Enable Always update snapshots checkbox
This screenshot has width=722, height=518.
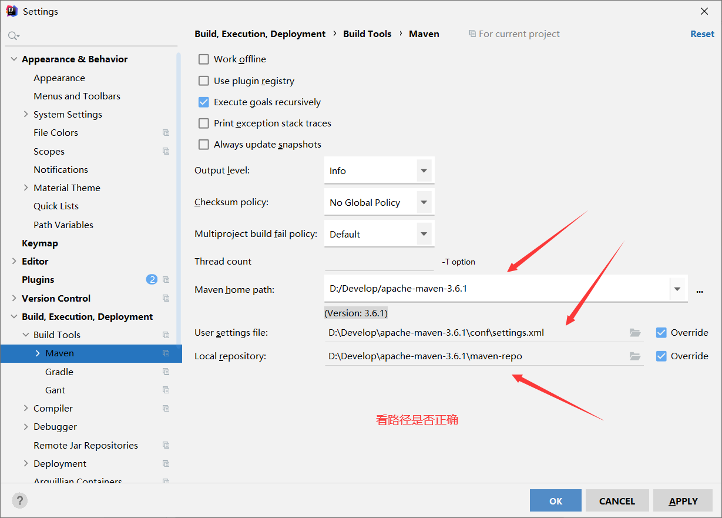tap(204, 145)
